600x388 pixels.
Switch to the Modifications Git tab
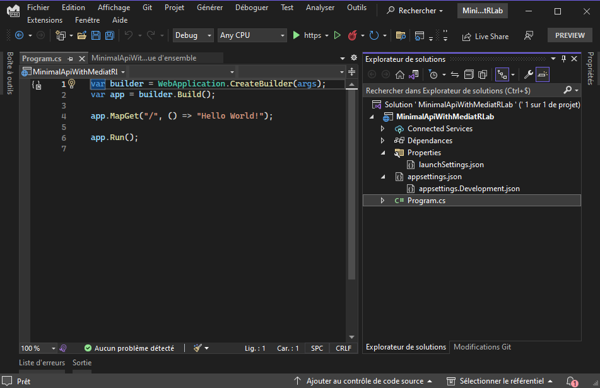pyautogui.click(x=482, y=346)
